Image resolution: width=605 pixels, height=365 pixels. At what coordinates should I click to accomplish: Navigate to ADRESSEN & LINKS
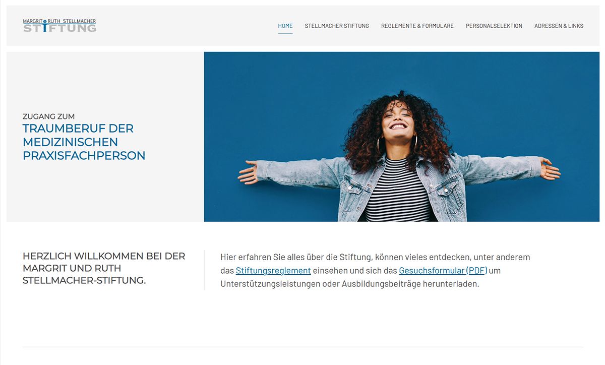(559, 26)
